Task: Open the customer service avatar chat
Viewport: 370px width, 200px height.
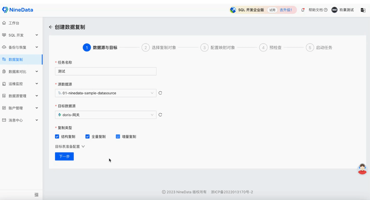Action: pyautogui.click(x=362, y=169)
